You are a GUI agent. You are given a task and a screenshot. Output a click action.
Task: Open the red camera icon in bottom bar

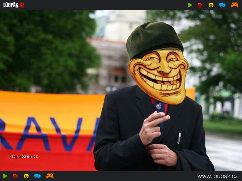15,176
